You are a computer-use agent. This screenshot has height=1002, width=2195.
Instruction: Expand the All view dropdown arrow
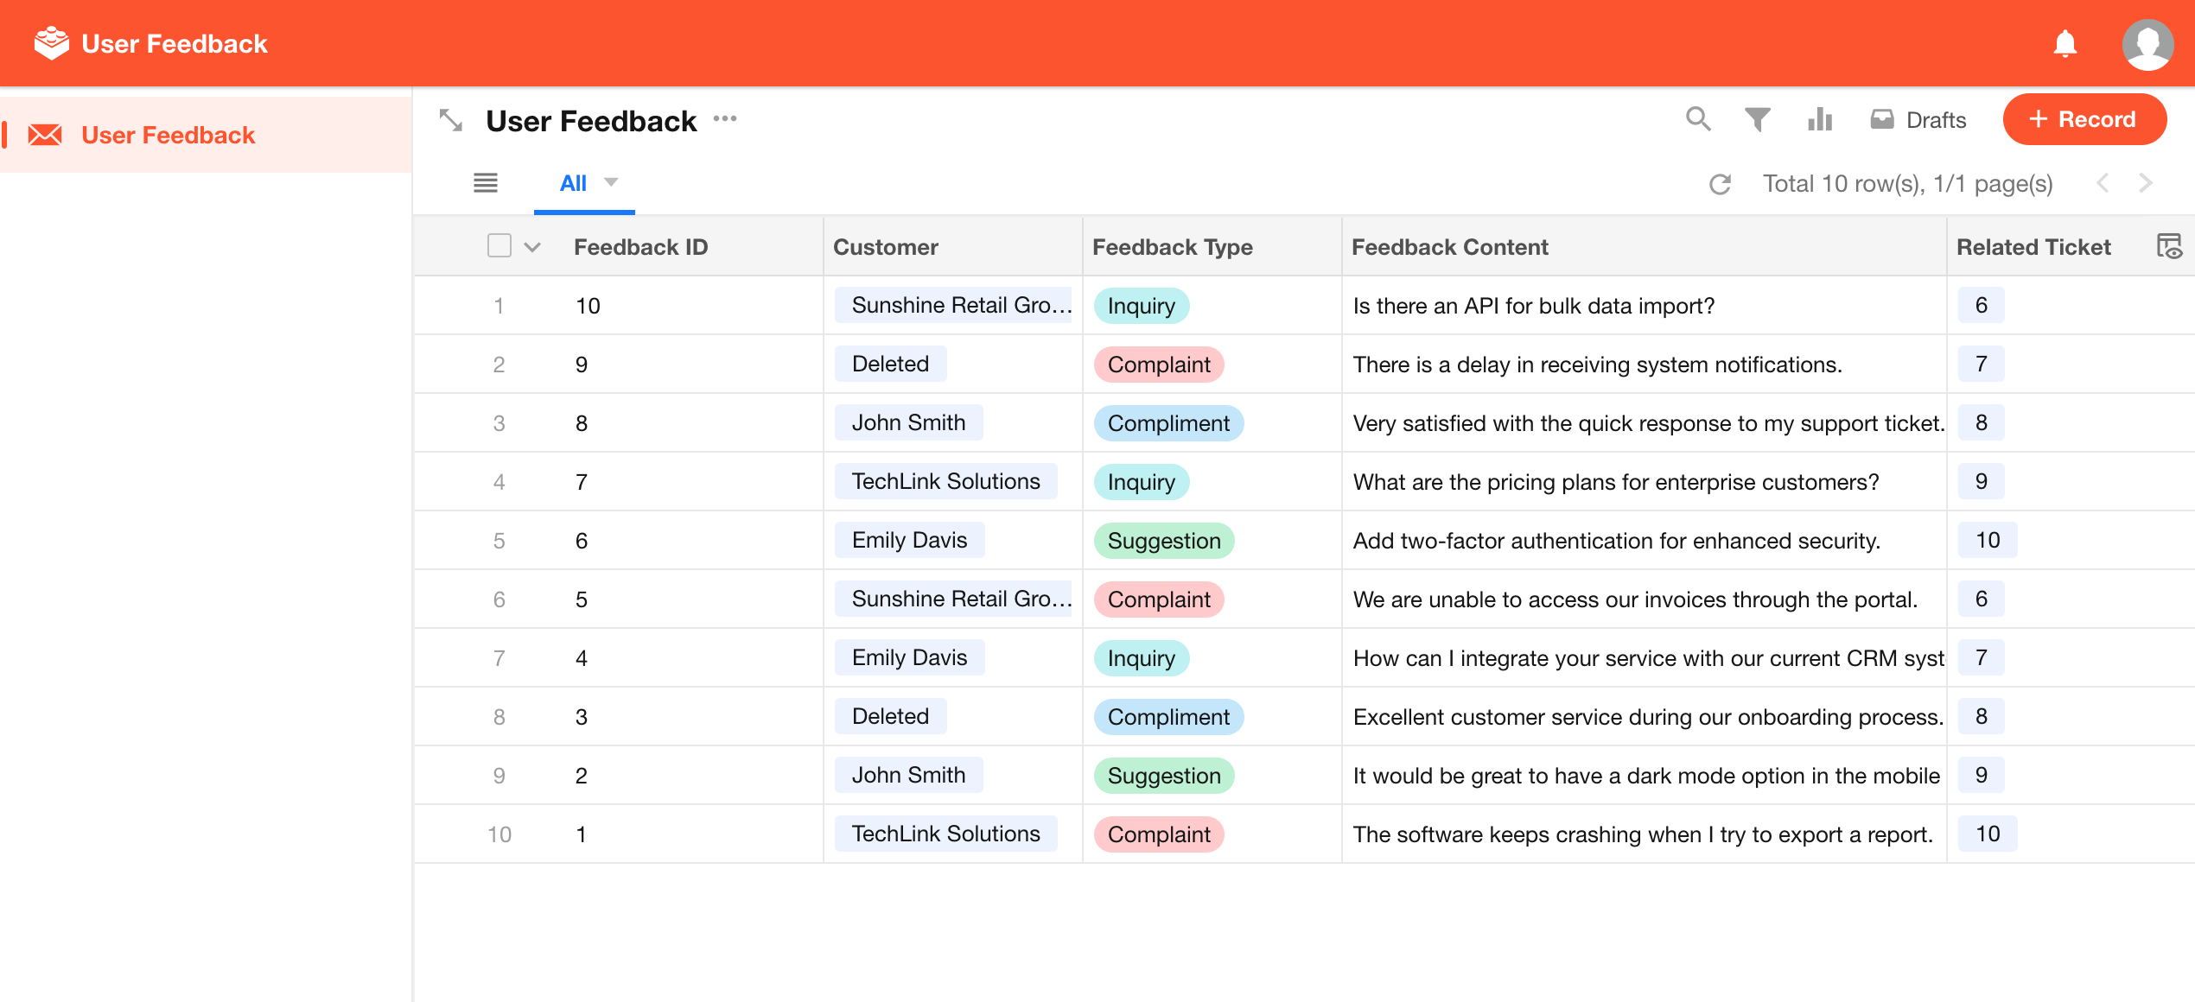click(x=611, y=182)
